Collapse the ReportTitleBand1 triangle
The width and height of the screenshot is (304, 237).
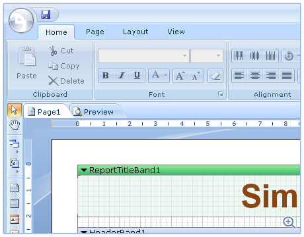pyautogui.click(x=84, y=170)
